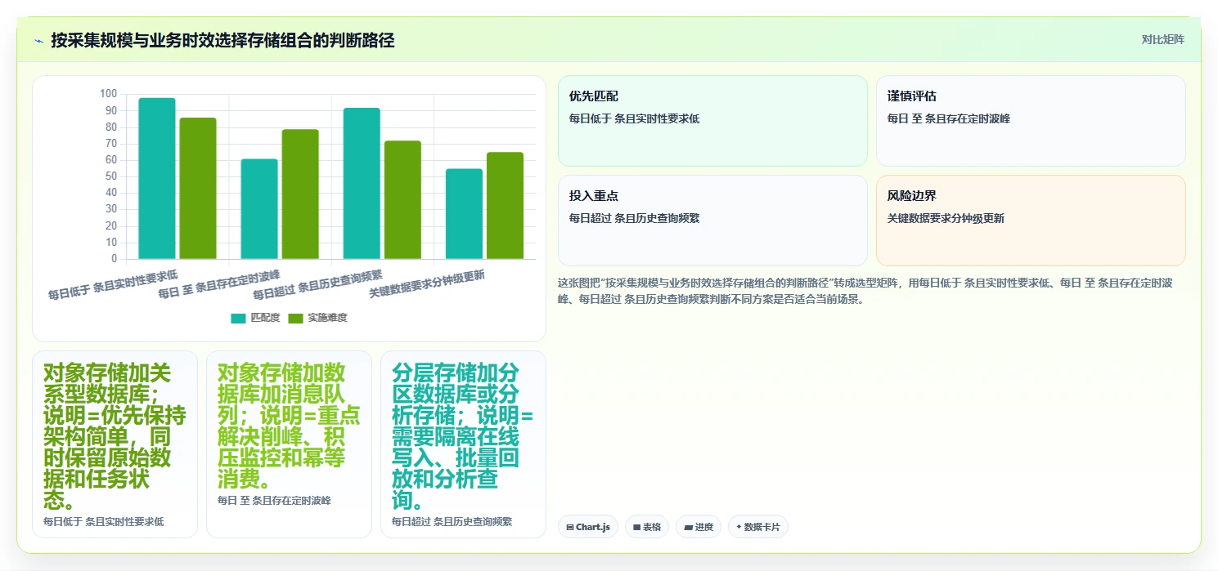Click the page title 按采集规模与业务时效选择存储组合的判断路径
1218x571 pixels.
(222, 40)
